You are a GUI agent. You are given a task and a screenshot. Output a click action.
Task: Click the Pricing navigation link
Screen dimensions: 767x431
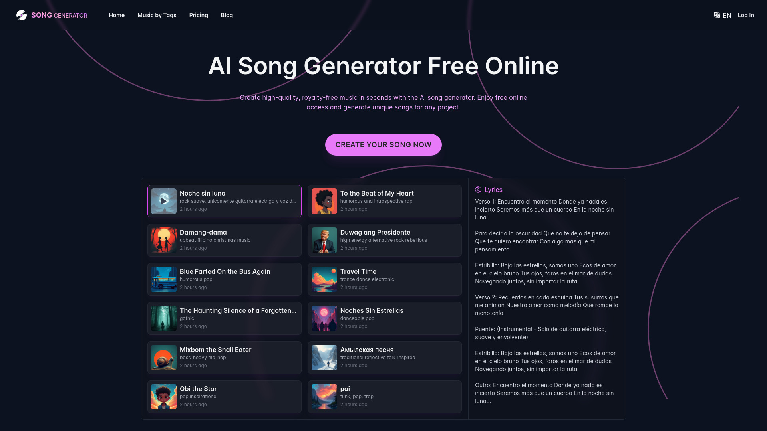click(198, 15)
